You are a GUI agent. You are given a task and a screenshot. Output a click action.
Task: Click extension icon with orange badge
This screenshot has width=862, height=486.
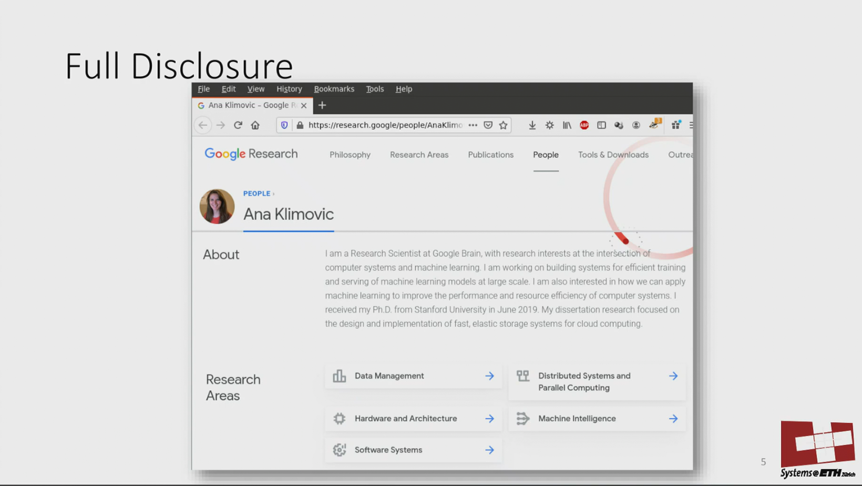click(x=655, y=124)
